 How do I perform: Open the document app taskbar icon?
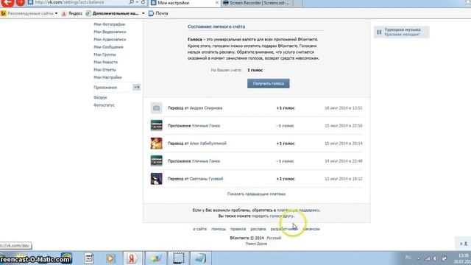tap(89, 258)
